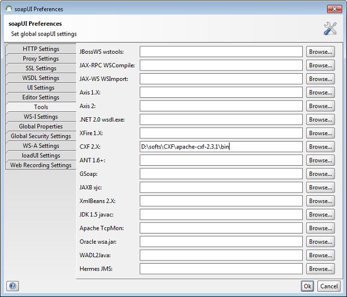Browse for Axis 1.X directory
This screenshot has height=297, width=347.
click(320, 93)
